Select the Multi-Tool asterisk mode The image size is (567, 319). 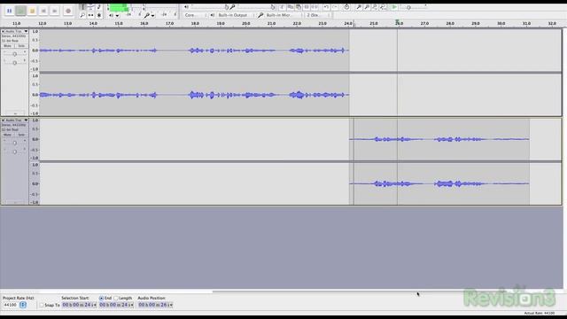pyautogui.click(x=99, y=15)
